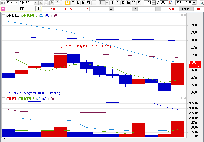Select the 주 weekly chart period
The image size is (204, 142).
pyautogui.click(x=73, y=3)
